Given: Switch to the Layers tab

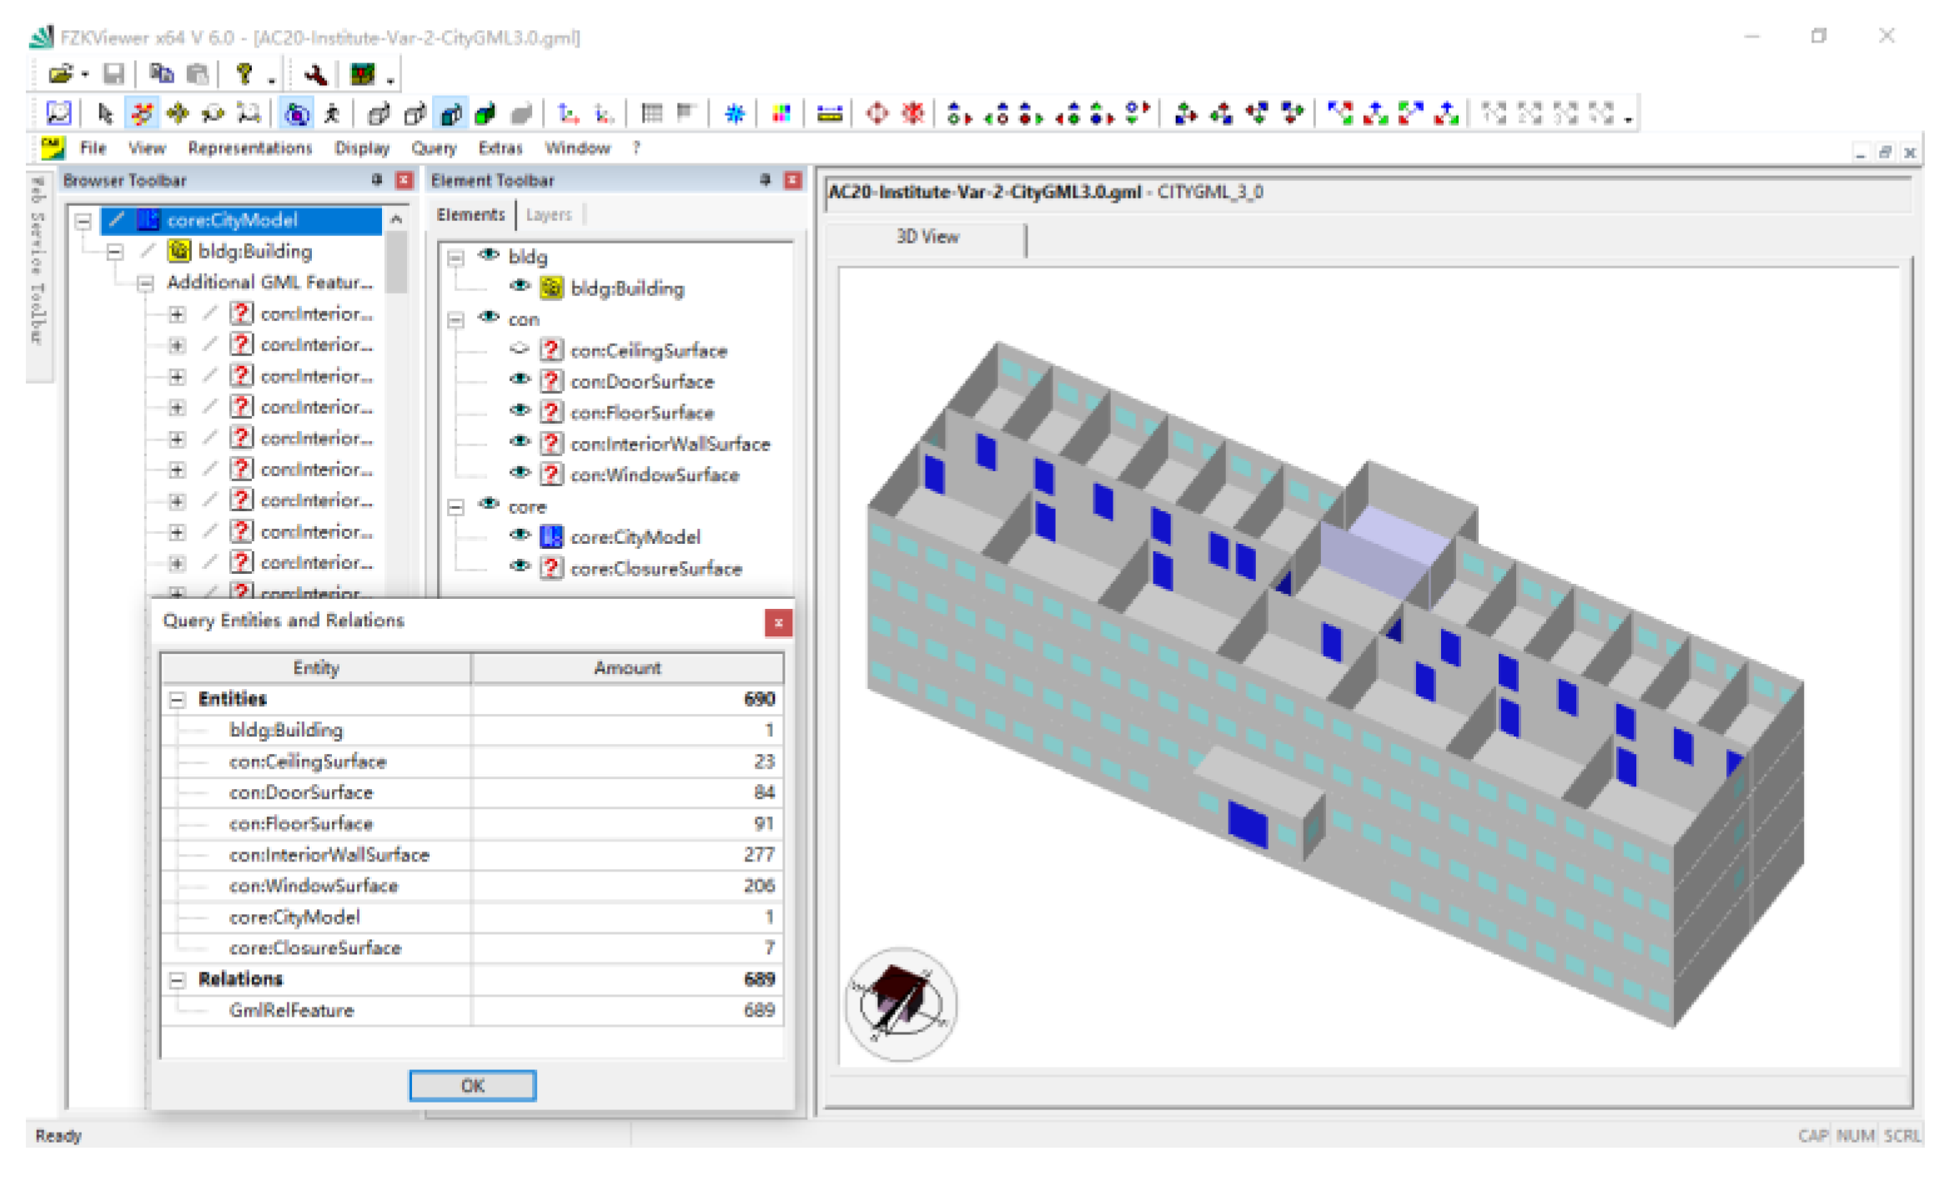Looking at the screenshot, I should 549,215.
